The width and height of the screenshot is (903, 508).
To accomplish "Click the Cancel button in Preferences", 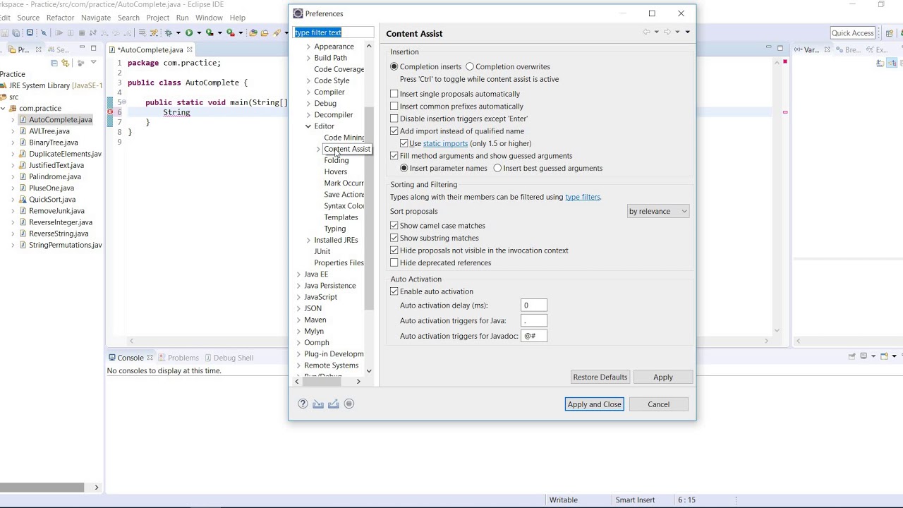I will (x=659, y=404).
